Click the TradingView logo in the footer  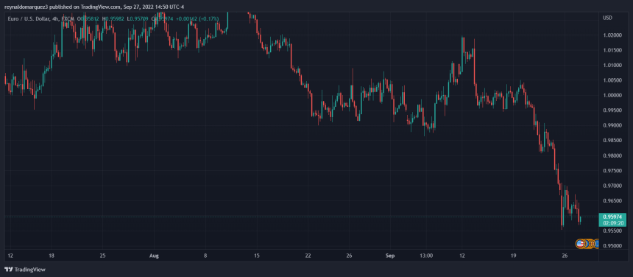24,270
